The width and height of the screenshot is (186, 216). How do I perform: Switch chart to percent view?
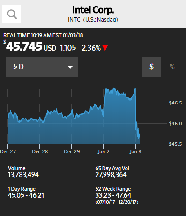click(x=172, y=67)
